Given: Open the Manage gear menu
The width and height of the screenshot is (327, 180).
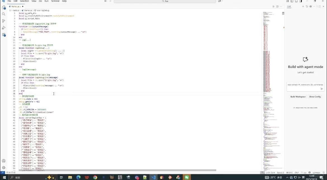Looking at the screenshot, I should (x=4, y=167).
